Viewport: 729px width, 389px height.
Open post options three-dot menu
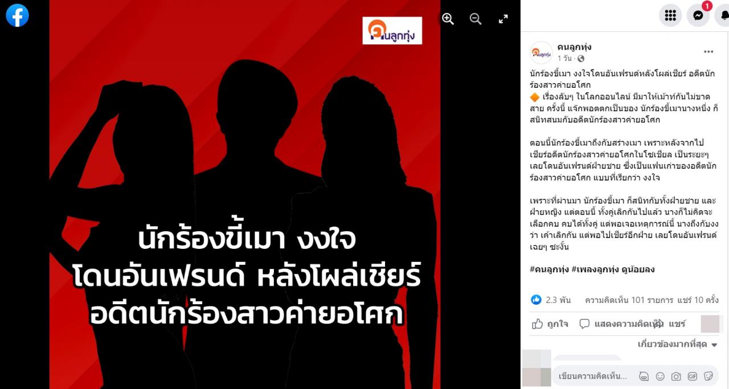[x=708, y=52]
